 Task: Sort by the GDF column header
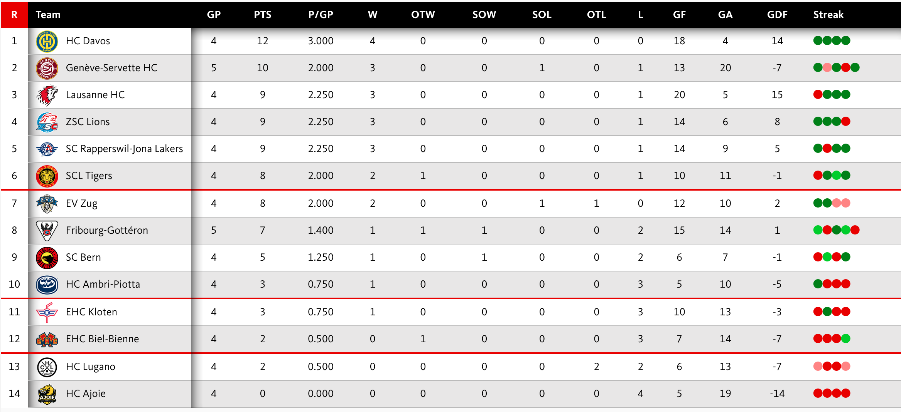click(x=777, y=15)
